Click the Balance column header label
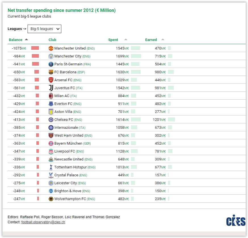Screen dimensions: 248x238 point(16,40)
